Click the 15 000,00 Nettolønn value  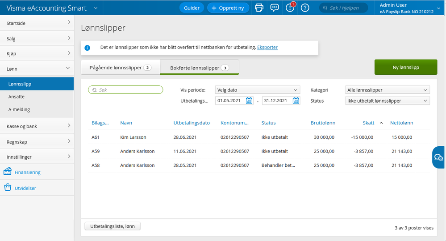[402, 137]
